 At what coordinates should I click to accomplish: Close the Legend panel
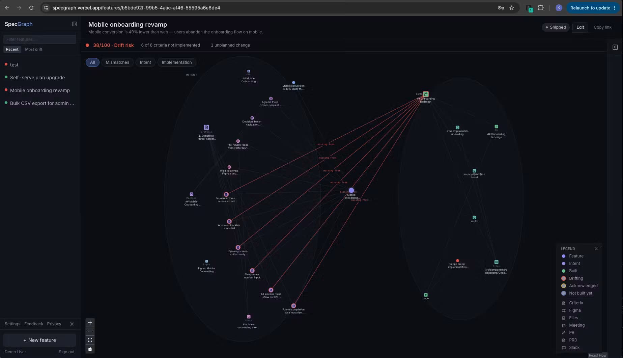click(x=596, y=249)
